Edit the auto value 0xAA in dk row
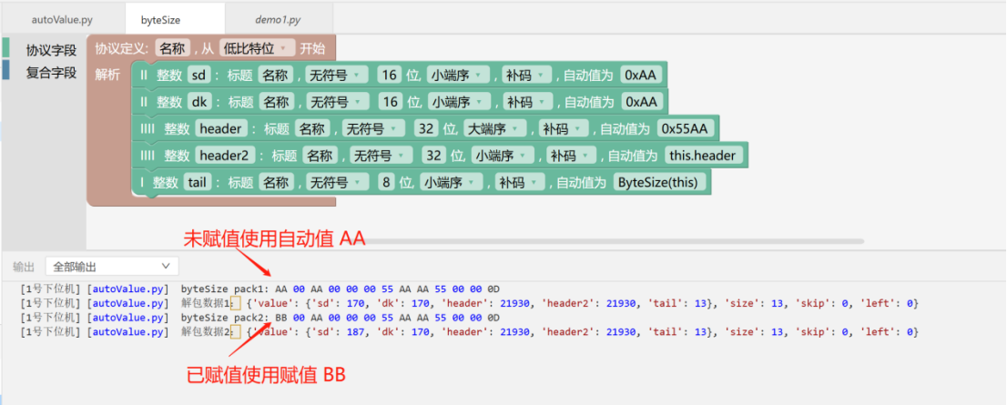This screenshot has width=1007, height=405. [x=641, y=101]
